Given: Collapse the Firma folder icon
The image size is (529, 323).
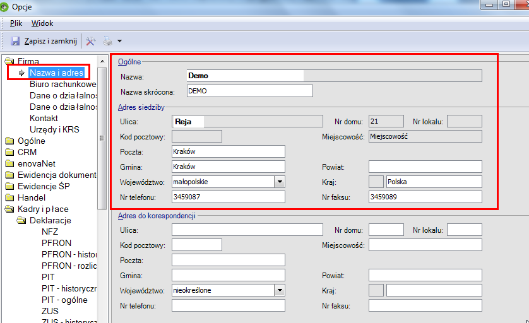Looking at the screenshot, I should 9,61.
